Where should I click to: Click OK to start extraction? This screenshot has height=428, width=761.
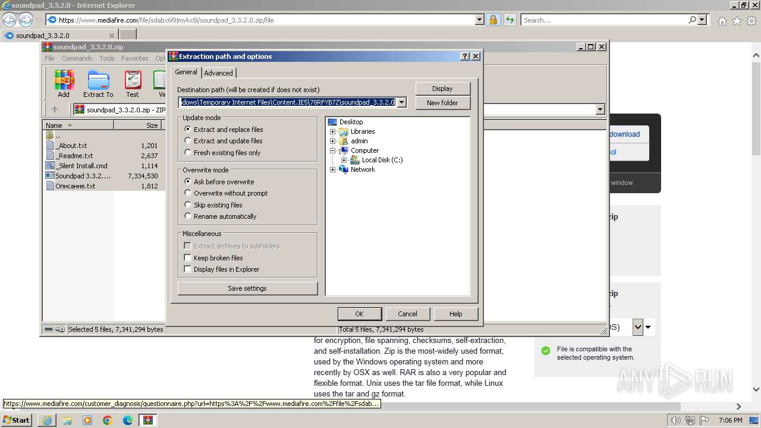click(x=359, y=314)
